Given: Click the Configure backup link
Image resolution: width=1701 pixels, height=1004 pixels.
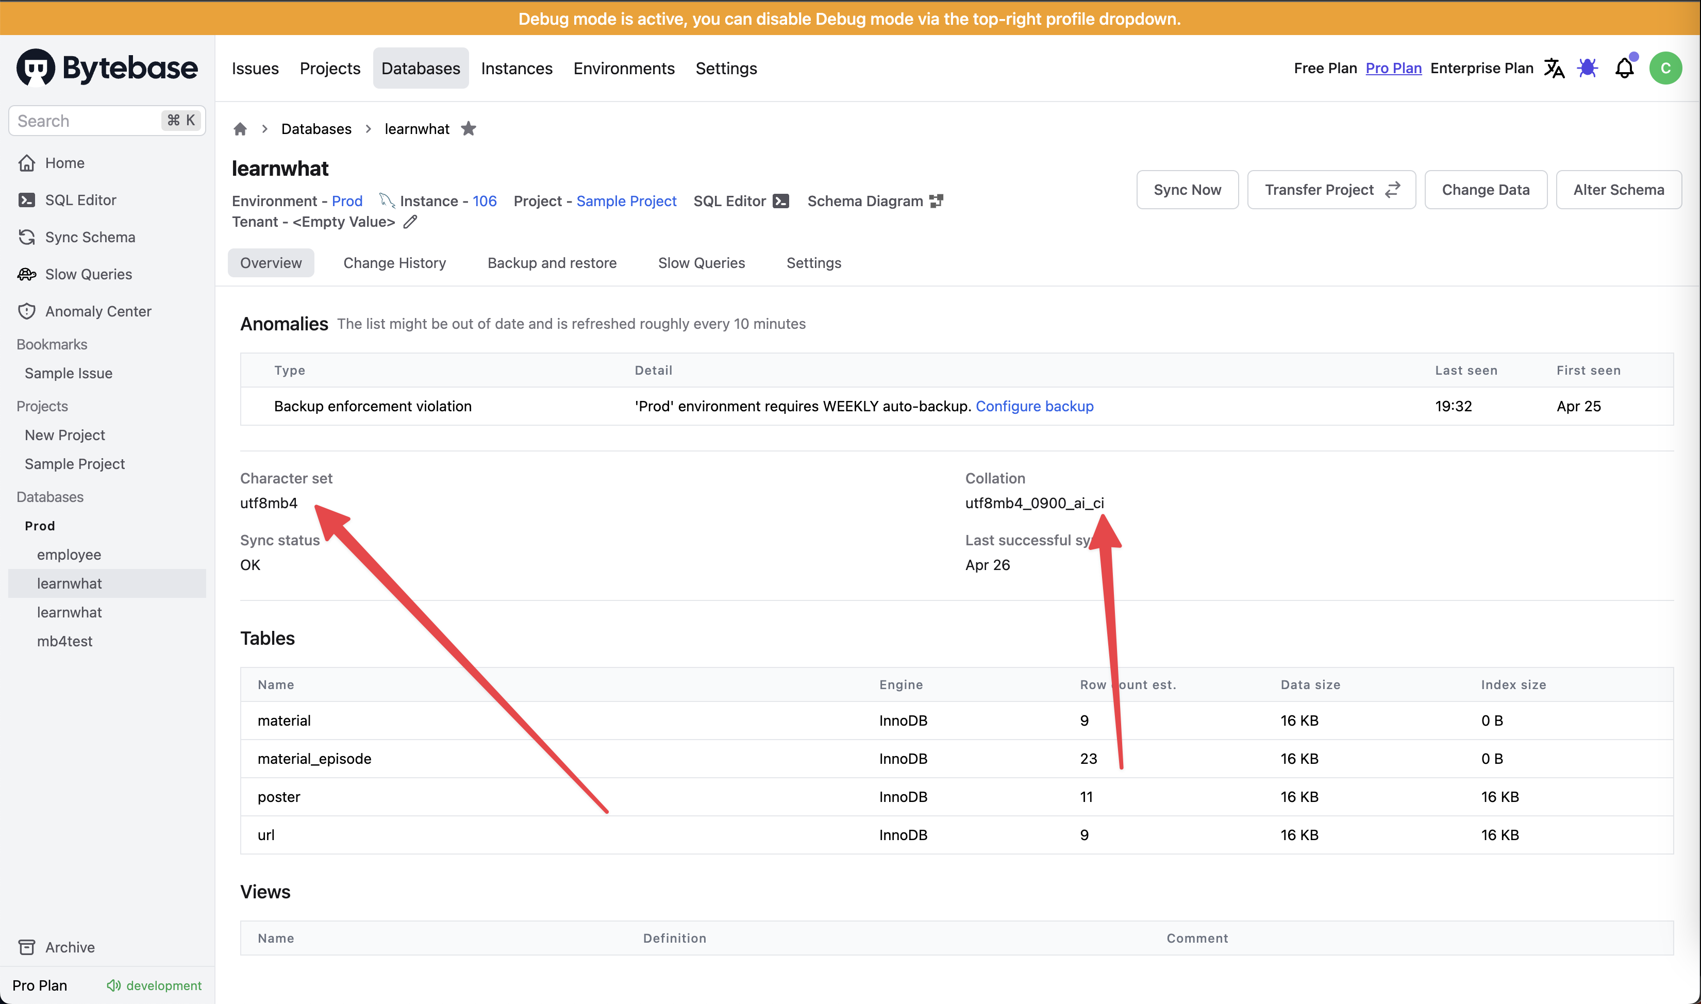Looking at the screenshot, I should coord(1035,406).
